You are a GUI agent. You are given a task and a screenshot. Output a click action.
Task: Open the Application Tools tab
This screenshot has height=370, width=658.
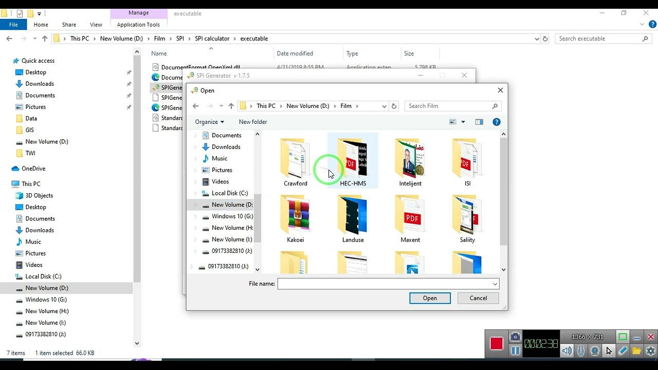coord(138,25)
